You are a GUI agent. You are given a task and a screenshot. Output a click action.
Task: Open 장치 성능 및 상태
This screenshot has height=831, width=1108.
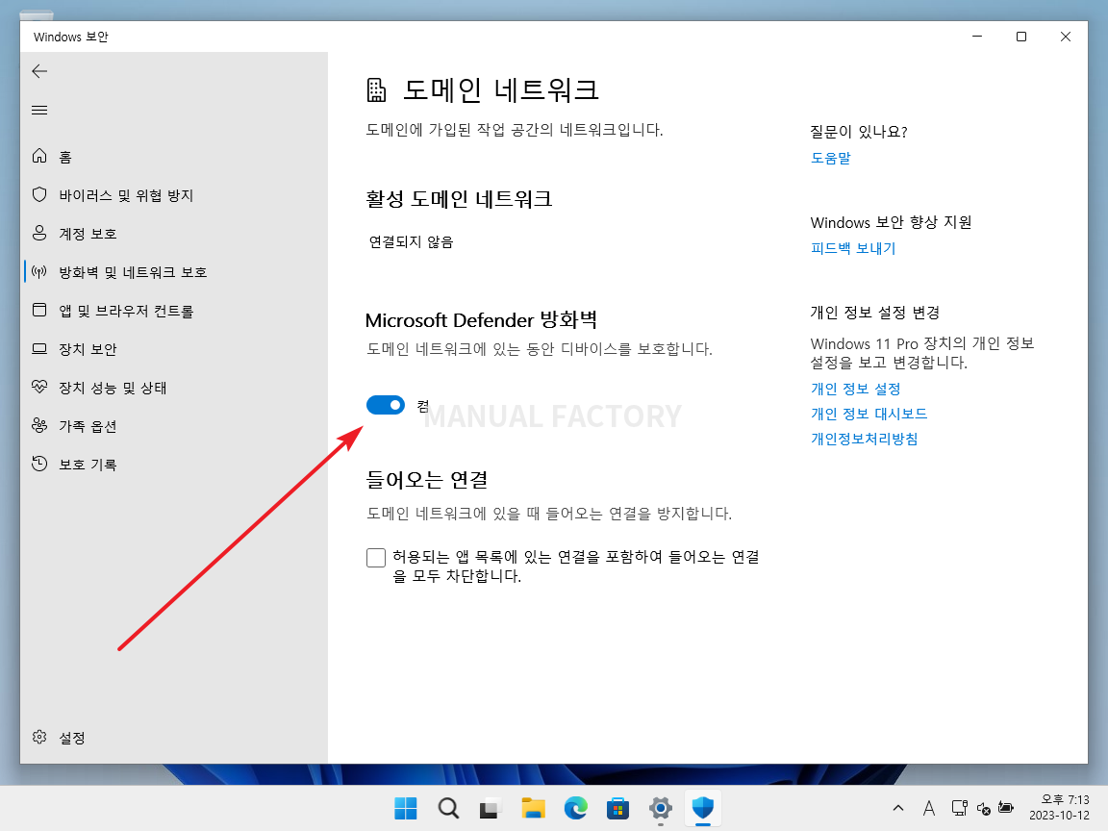click(x=113, y=388)
